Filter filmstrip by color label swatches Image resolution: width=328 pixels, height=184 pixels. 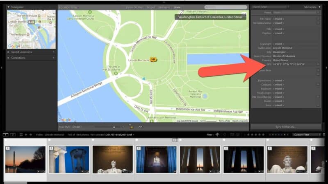[x=278, y=135]
